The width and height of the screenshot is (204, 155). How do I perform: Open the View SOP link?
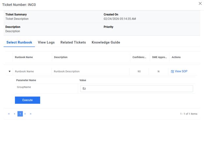click(181, 71)
